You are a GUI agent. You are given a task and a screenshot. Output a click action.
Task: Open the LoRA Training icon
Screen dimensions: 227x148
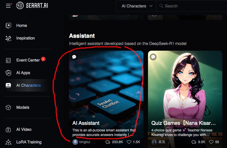[x=8, y=142]
